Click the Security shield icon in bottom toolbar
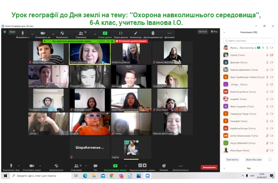 pos(57,166)
